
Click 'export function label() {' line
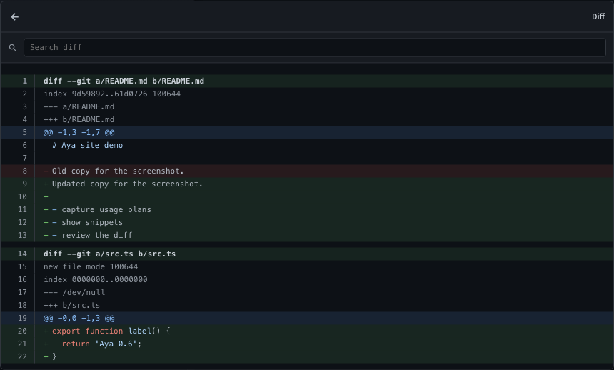[307, 331]
